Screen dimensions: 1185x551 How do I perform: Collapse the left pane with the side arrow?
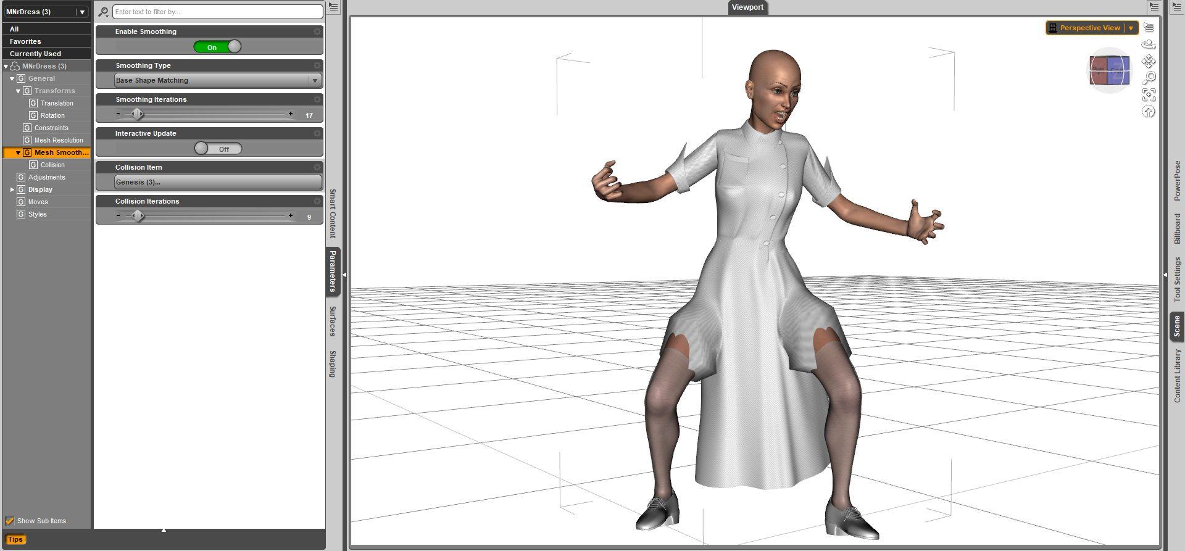[344, 275]
